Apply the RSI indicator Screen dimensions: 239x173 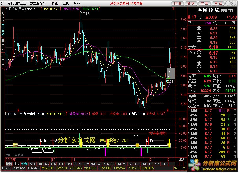tap(119, 164)
